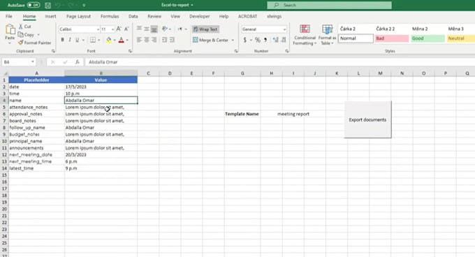Apply the Neutral cell style

[461, 38]
